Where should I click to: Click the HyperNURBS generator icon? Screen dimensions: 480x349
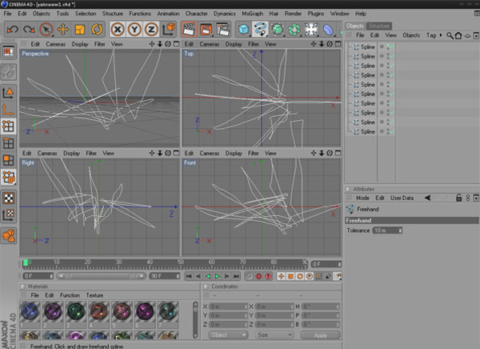pos(278,30)
